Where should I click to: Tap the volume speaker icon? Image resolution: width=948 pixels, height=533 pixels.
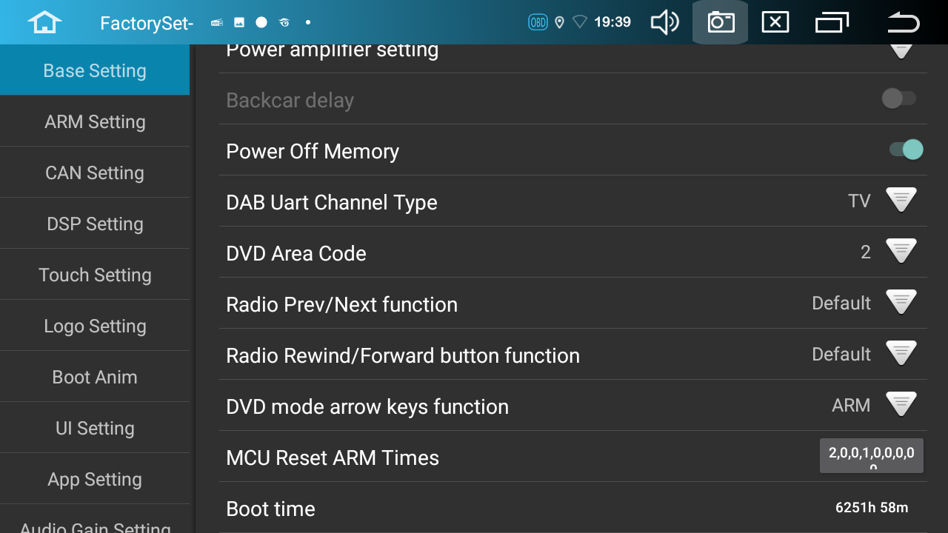point(664,22)
